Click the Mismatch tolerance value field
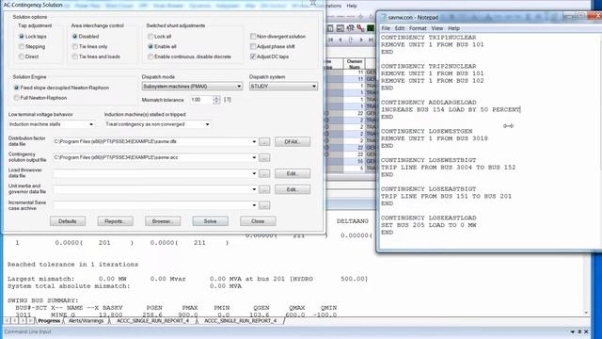Screen dimensions: 602x339 201,100
